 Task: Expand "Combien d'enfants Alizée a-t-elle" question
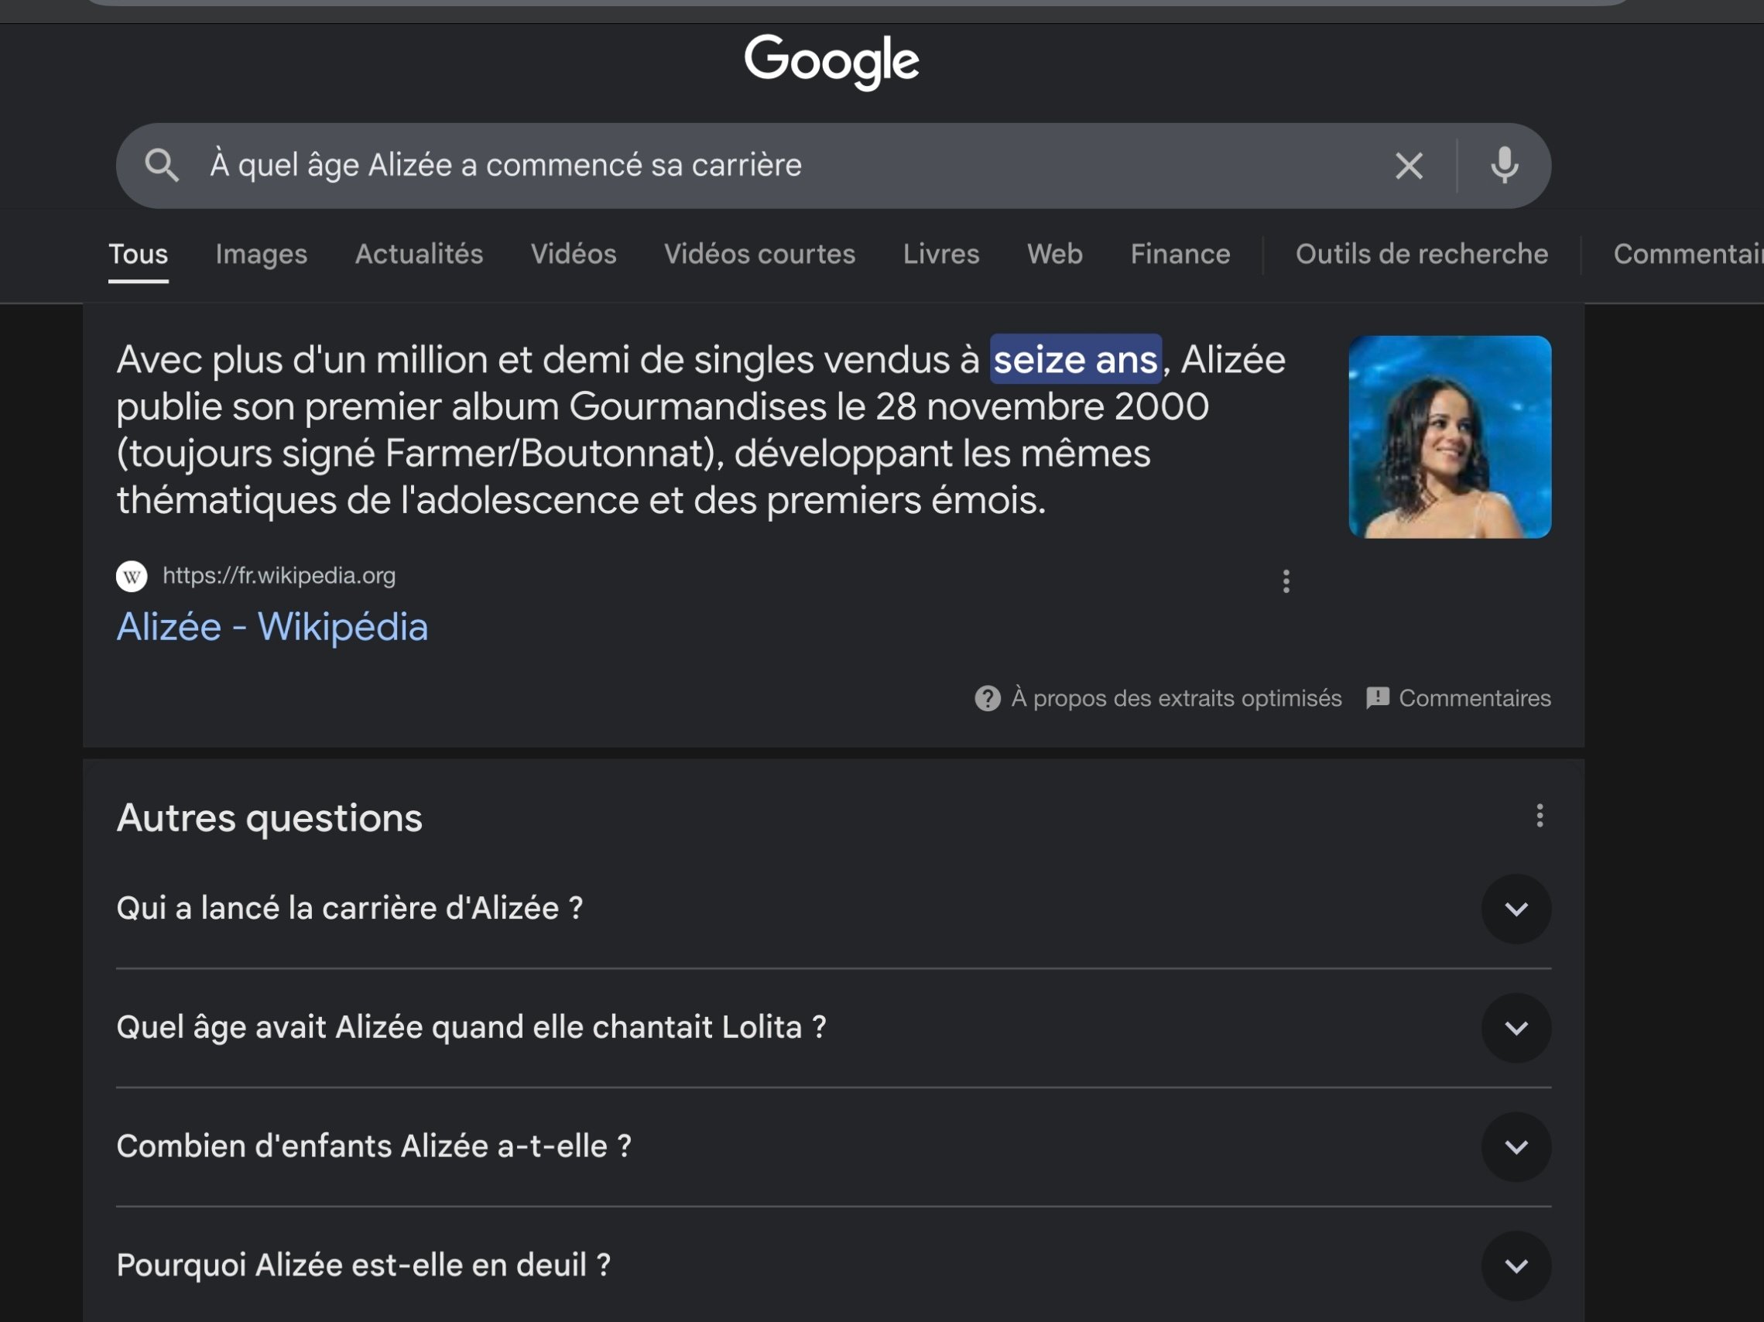point(1516,1146)
